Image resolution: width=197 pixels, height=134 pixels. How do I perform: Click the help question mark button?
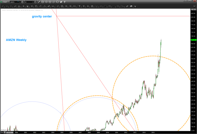184,1
